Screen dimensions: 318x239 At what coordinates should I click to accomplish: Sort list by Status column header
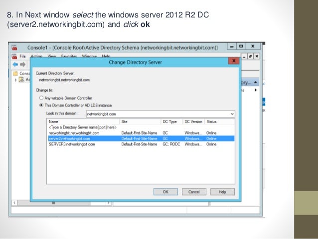tap(219, 121)
